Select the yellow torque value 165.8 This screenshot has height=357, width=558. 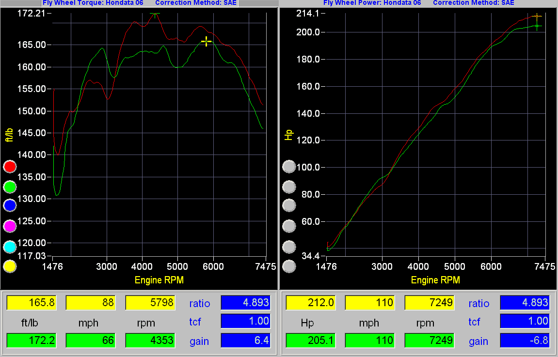pos(32,303)
